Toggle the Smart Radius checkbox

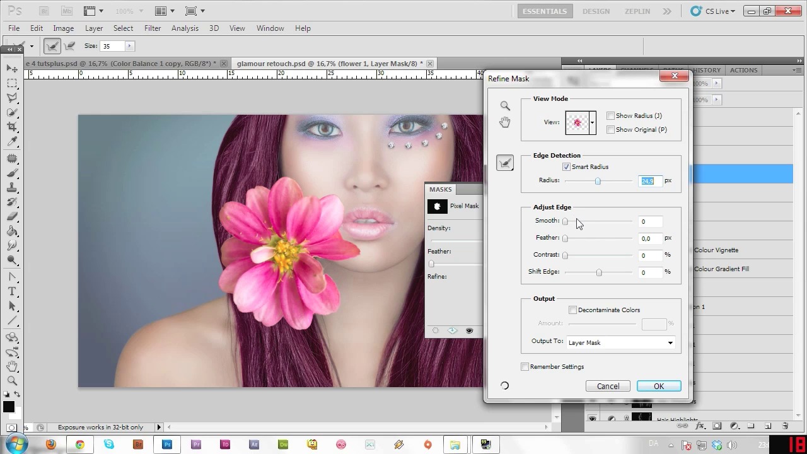point(566,167)
